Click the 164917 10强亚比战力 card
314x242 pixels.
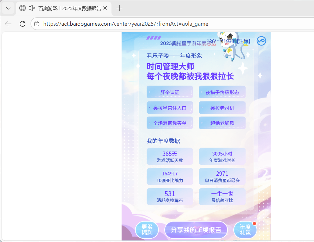(x=170, y=177)
